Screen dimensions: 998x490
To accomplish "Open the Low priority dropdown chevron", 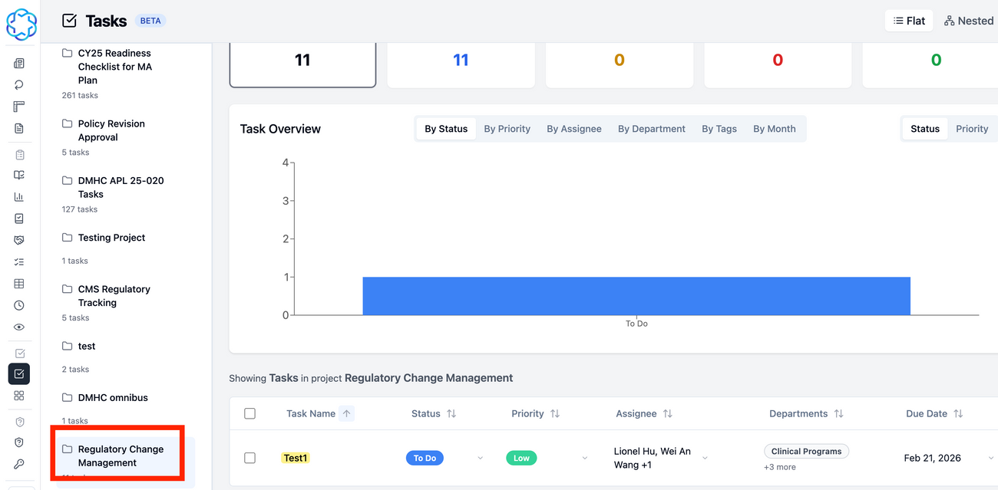I will click(585, 458).
